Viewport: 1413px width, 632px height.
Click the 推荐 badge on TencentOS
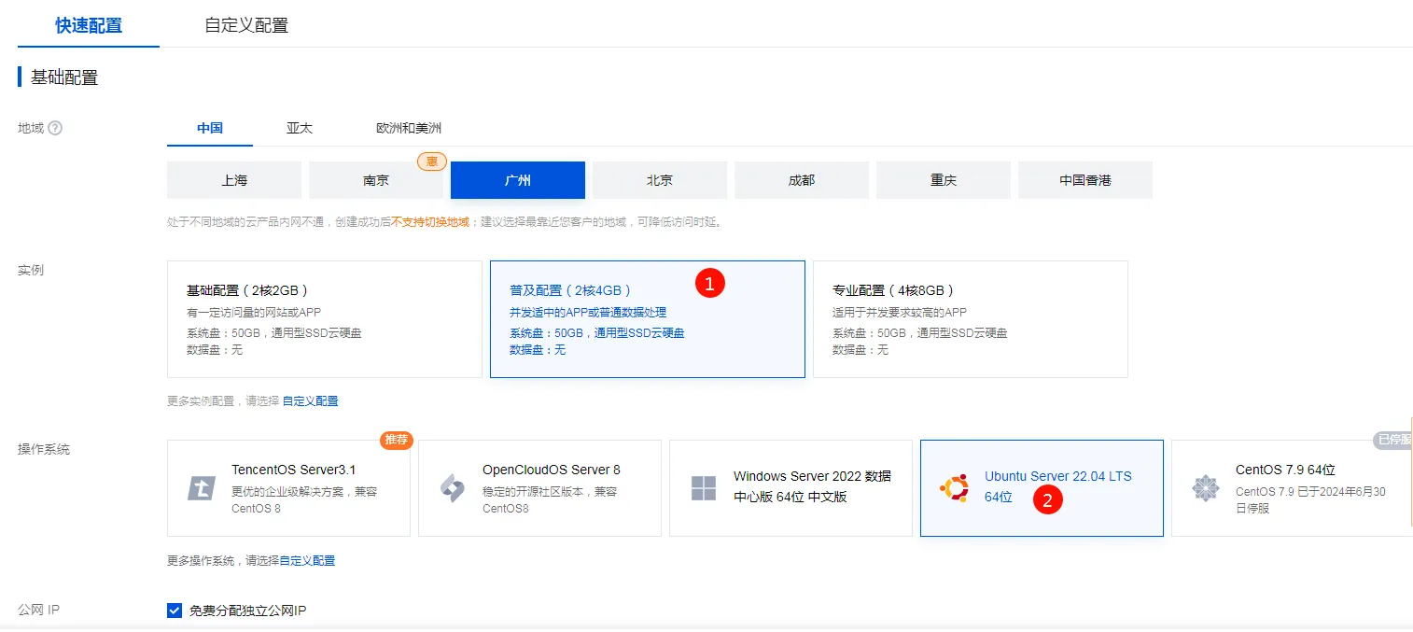(397, 440)
